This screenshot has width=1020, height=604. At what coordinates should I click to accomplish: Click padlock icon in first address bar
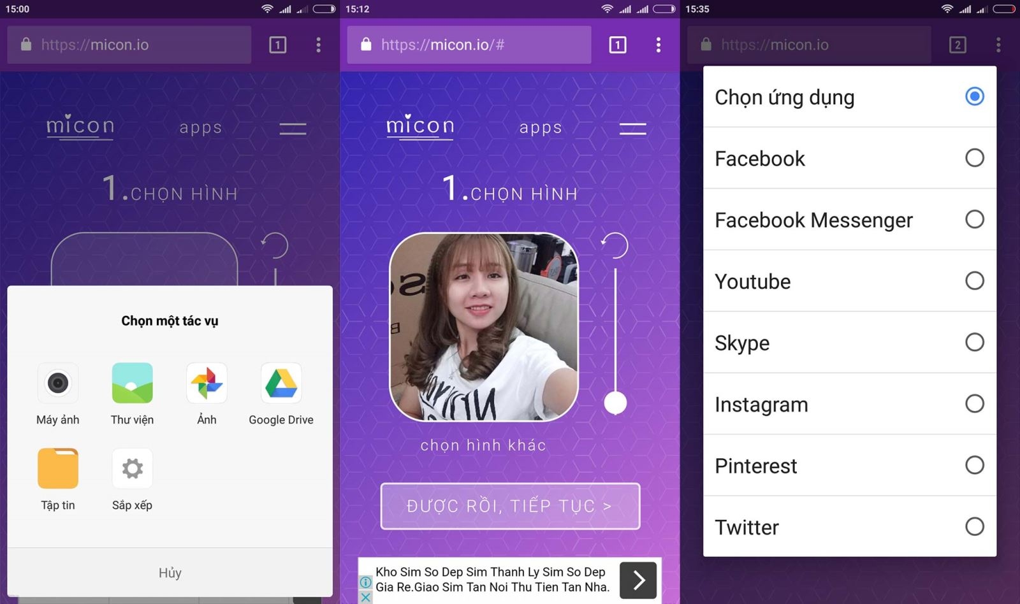point(26,45)
